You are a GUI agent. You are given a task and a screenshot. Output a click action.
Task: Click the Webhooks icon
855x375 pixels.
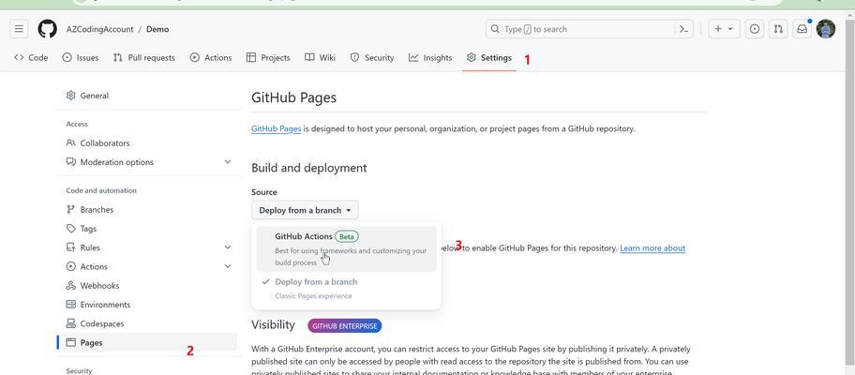(x=70, y=286)
